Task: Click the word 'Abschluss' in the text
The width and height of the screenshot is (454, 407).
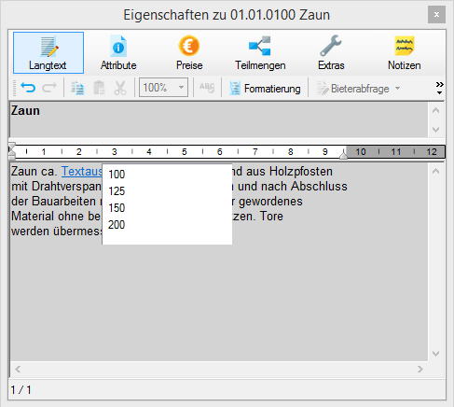Action: click(x=319, y=186)
